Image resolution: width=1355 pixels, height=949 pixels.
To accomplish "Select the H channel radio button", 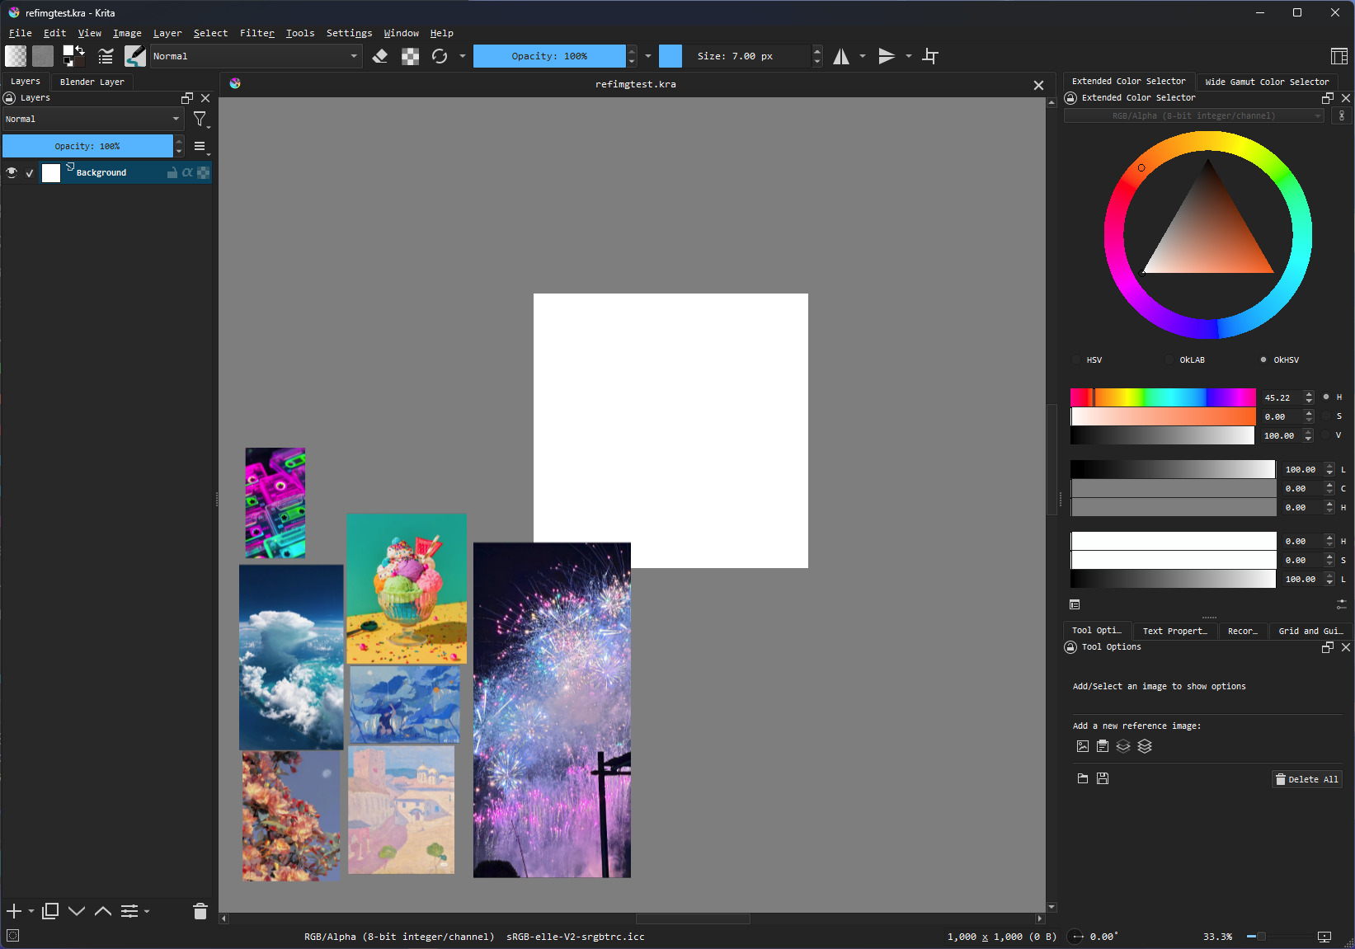I will click(1326, 397).
